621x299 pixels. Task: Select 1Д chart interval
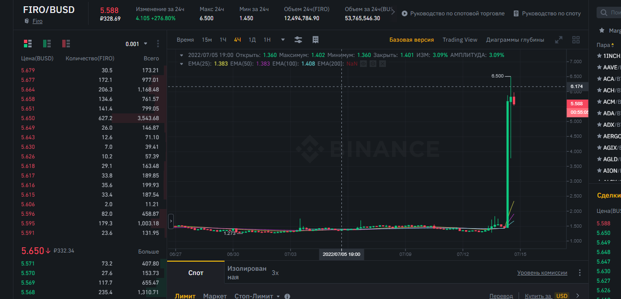coord(252,40)
